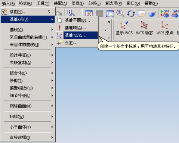
Task: Click the 草图(S)... sketch menu entry
Action: [x=28, y=12]
